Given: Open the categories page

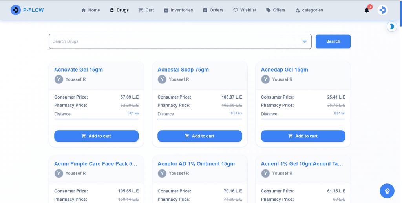Looking at the screenshot, I should point(309,10).
